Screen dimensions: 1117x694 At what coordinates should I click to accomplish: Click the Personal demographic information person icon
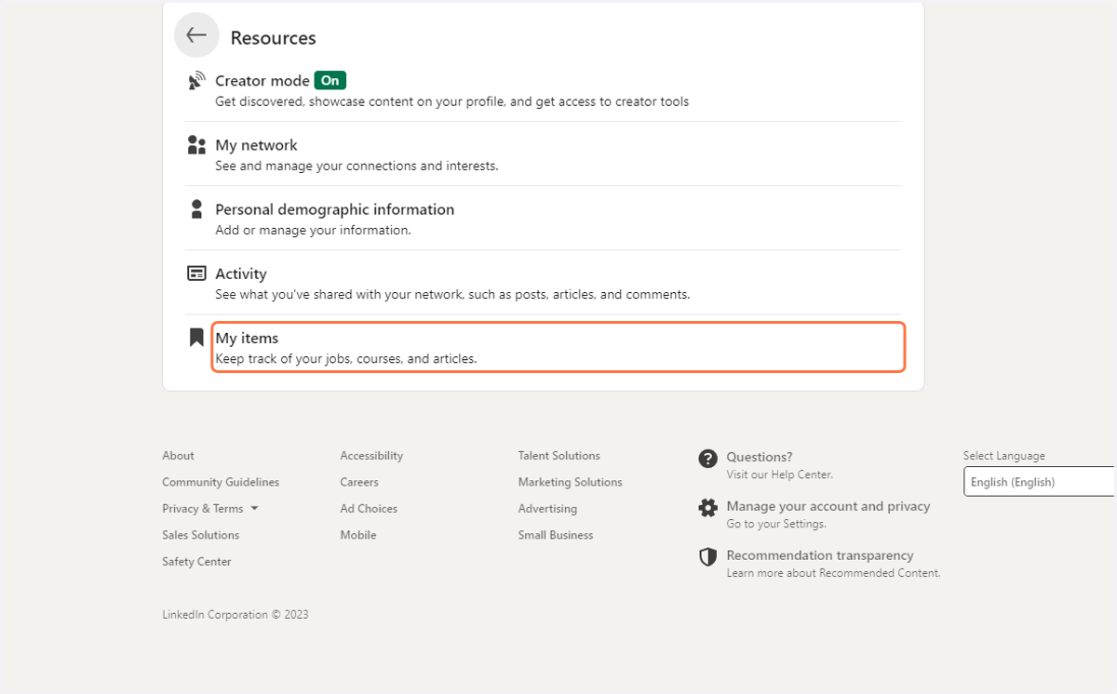195,209
